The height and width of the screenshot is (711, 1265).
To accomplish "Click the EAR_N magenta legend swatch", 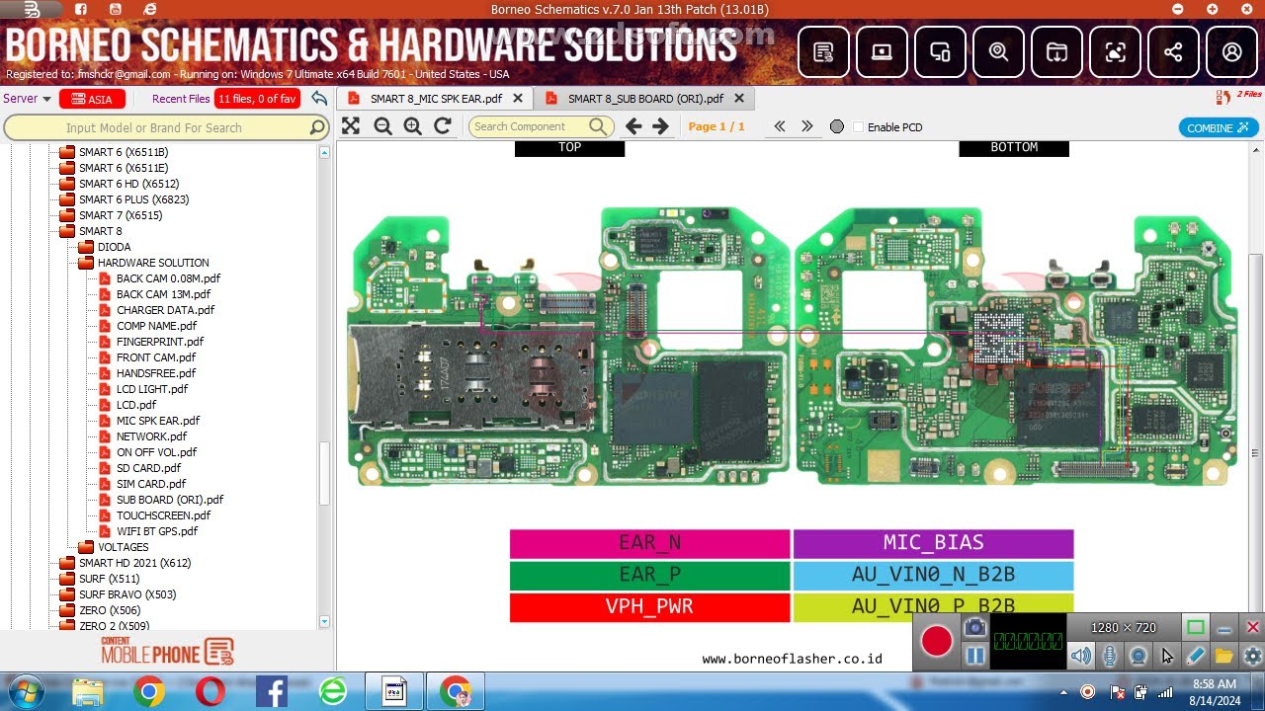I will (650, 543).
